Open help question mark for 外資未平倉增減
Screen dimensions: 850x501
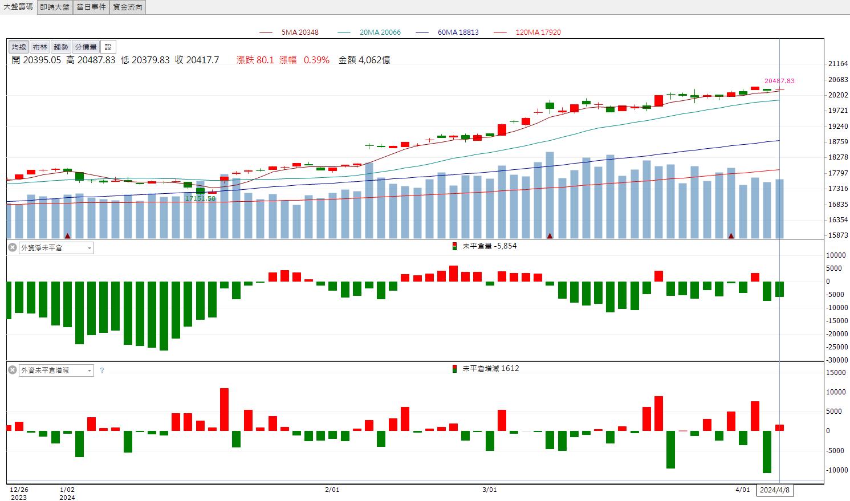(x=102, y=370)
